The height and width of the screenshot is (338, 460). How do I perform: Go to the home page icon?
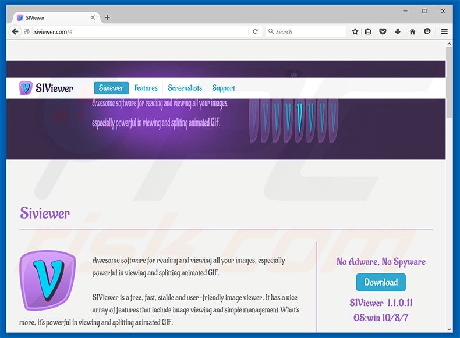pos(412,31)
